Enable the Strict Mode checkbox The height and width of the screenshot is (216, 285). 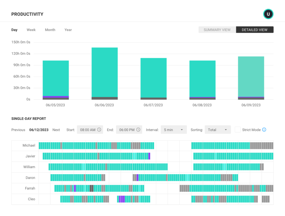point(238,130)
